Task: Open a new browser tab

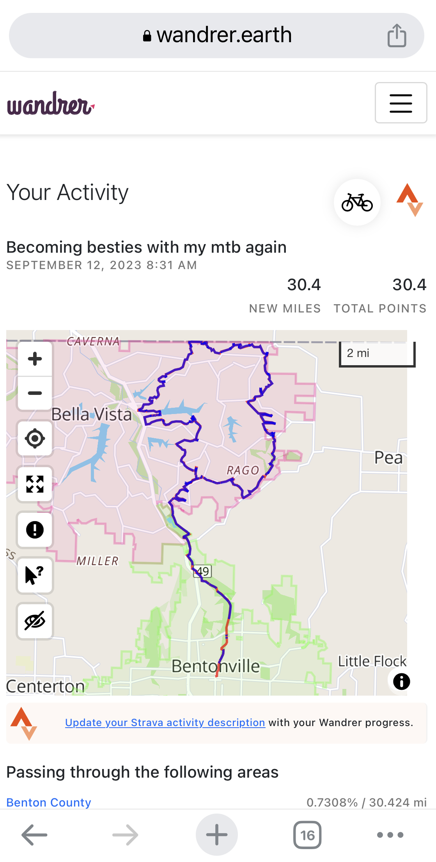Action: click(x=217, y=835)
